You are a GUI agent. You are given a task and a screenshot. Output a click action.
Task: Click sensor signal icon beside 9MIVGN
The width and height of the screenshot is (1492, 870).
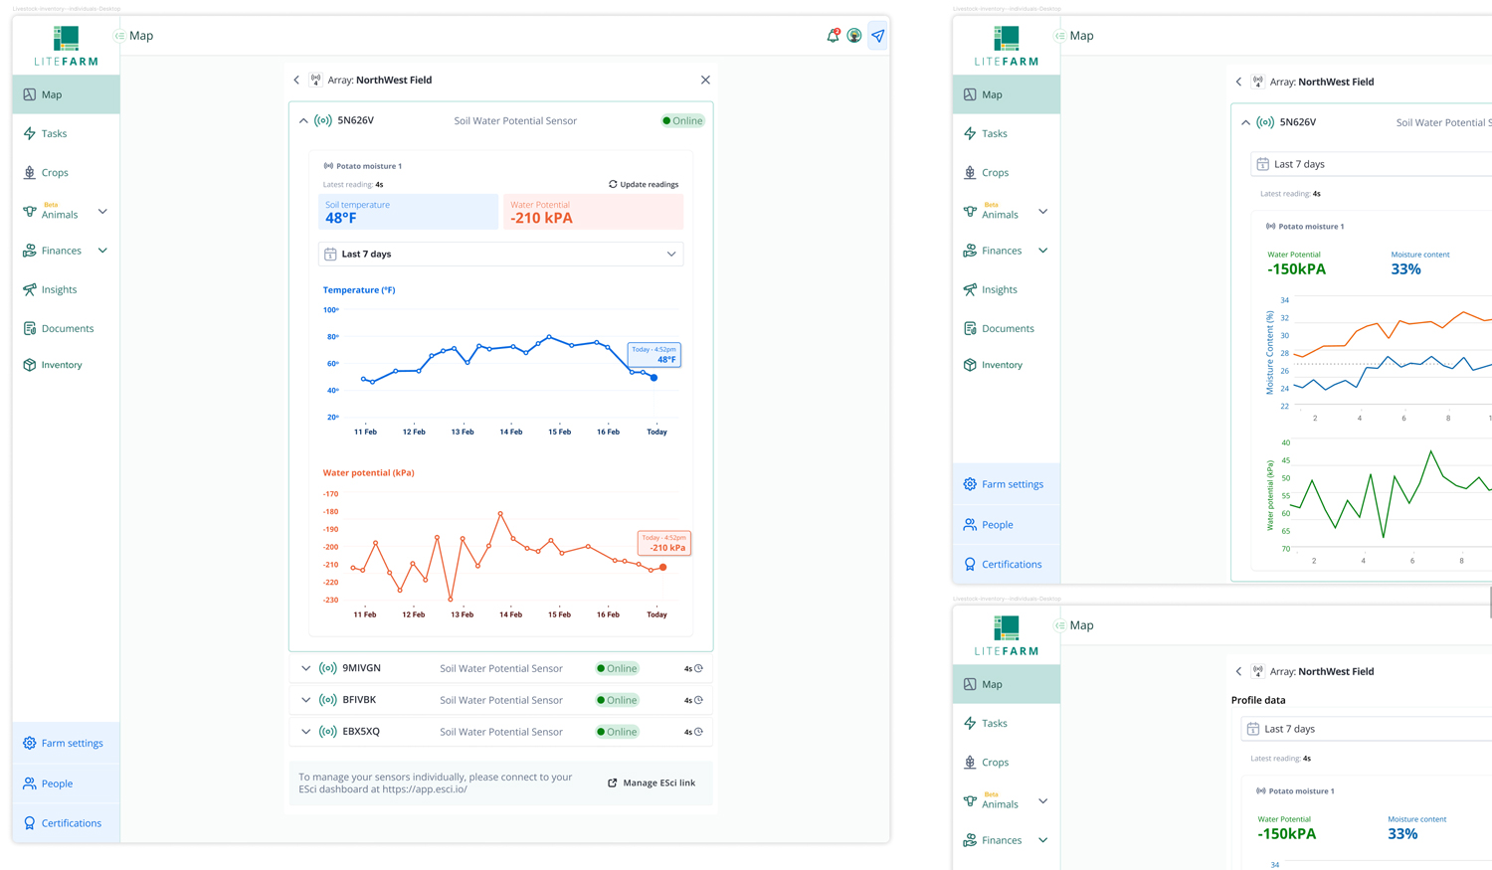click(x=327, y=668)
